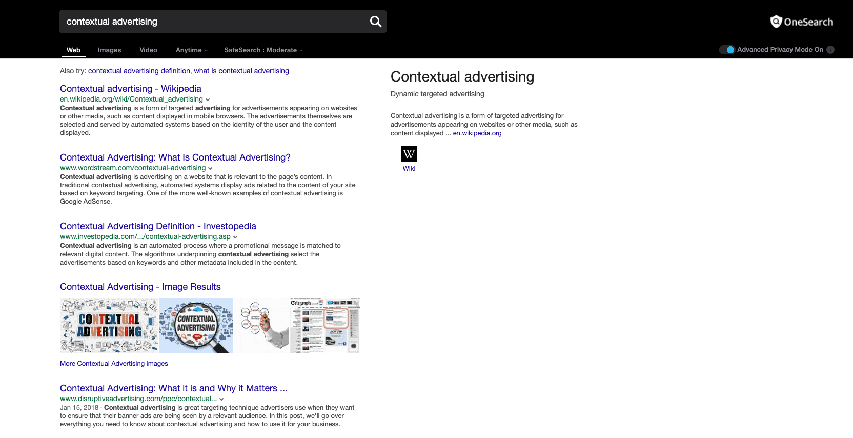Click the 'Contextual advertising' knowledge panel title
Viewport: 853px width, 438px height.
(x=462, y=77)
